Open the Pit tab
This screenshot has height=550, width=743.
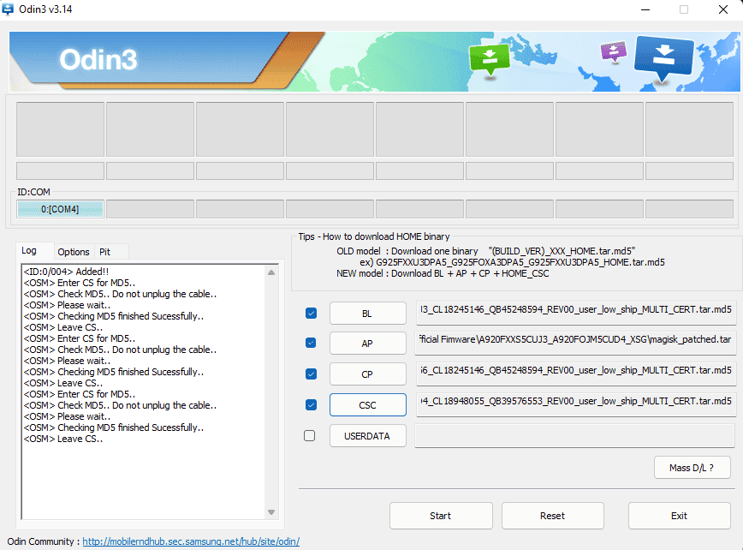(x=105, y=252)
